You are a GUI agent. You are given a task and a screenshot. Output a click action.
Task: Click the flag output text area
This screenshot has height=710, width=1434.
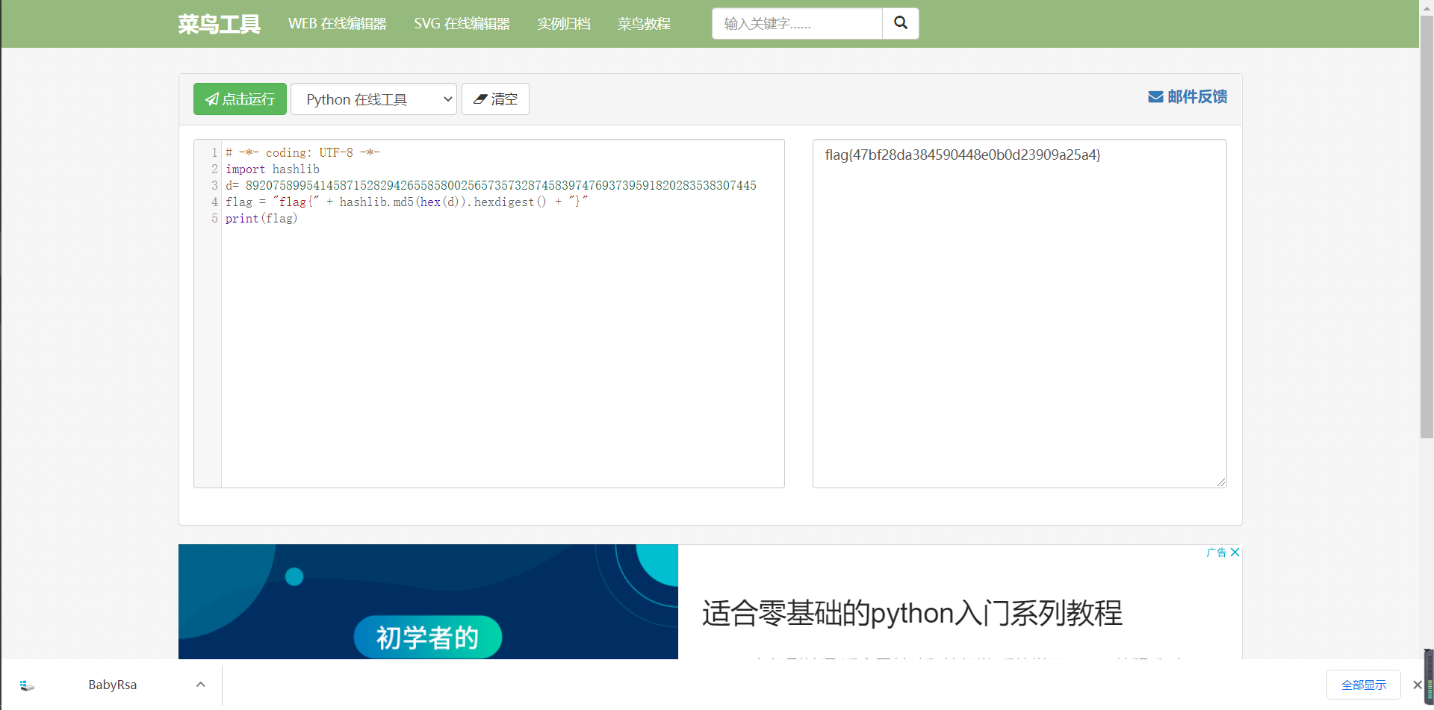click(x=1019, y=314)
